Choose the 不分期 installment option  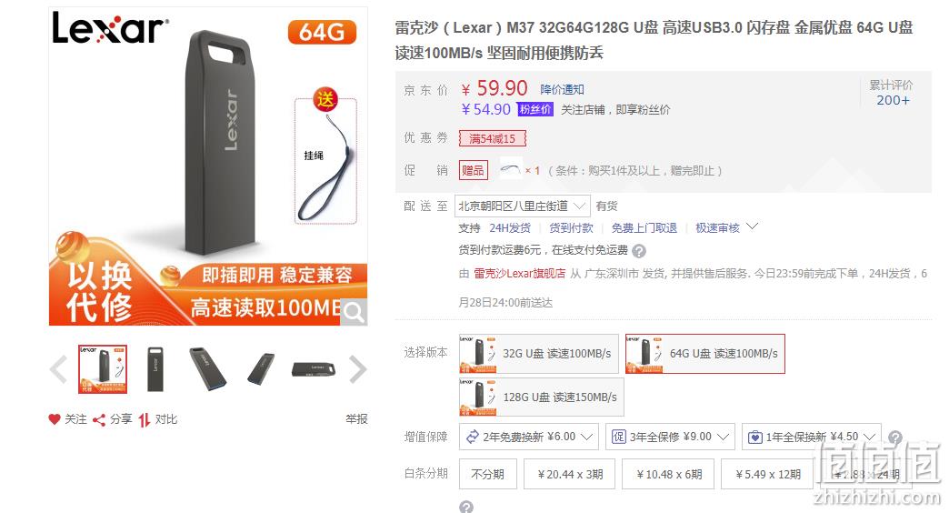[488, 474]
